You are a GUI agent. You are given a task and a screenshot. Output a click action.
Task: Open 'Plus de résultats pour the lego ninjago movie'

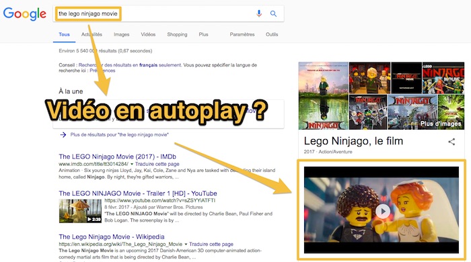pos(120,135)
